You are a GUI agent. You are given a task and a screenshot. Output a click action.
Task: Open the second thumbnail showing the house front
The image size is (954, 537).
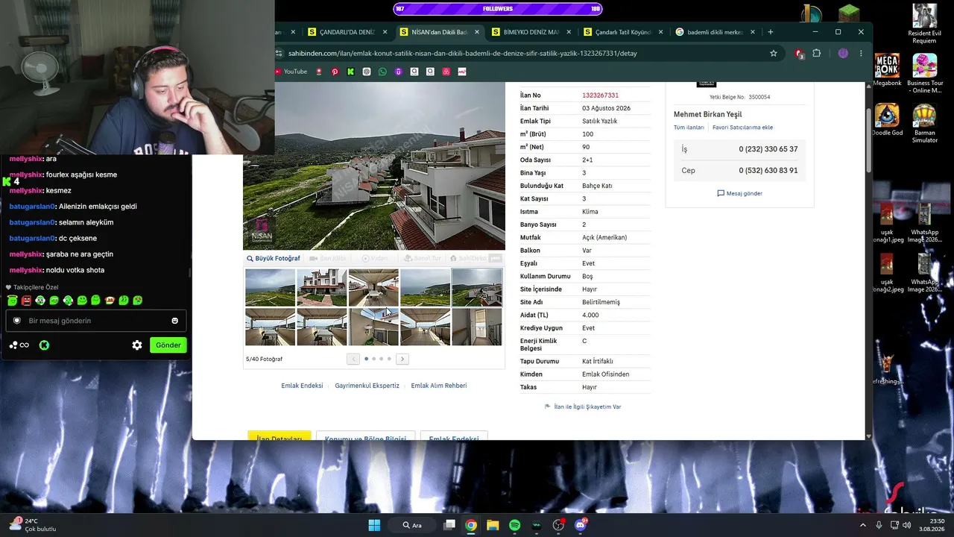[x=322, y=287]
